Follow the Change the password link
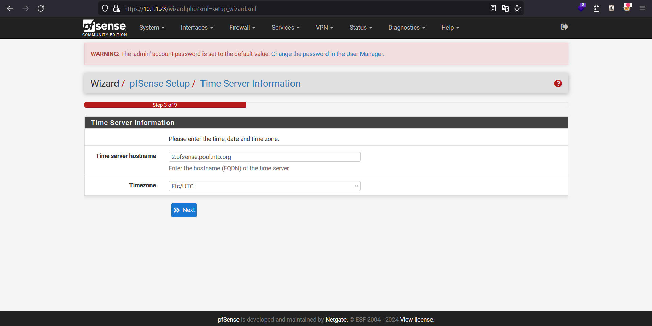This screenshot has width=652, height=326. coord(328,54)
